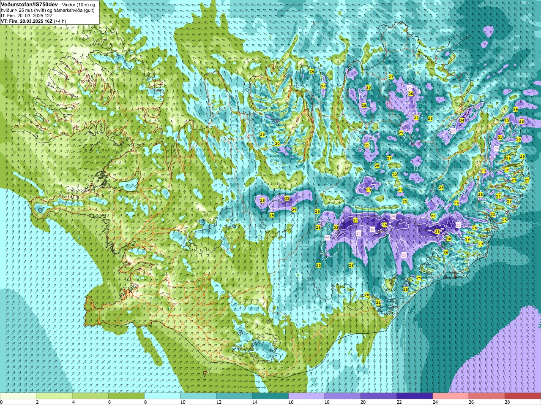Click the 18–20 m/s lavender legend swatch
This screenshot has width=541, height=405.
point(343,396)
